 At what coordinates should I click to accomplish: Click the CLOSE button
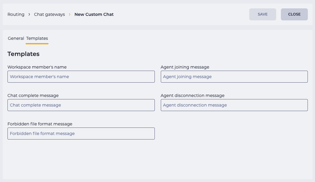(x=294, y=14)
